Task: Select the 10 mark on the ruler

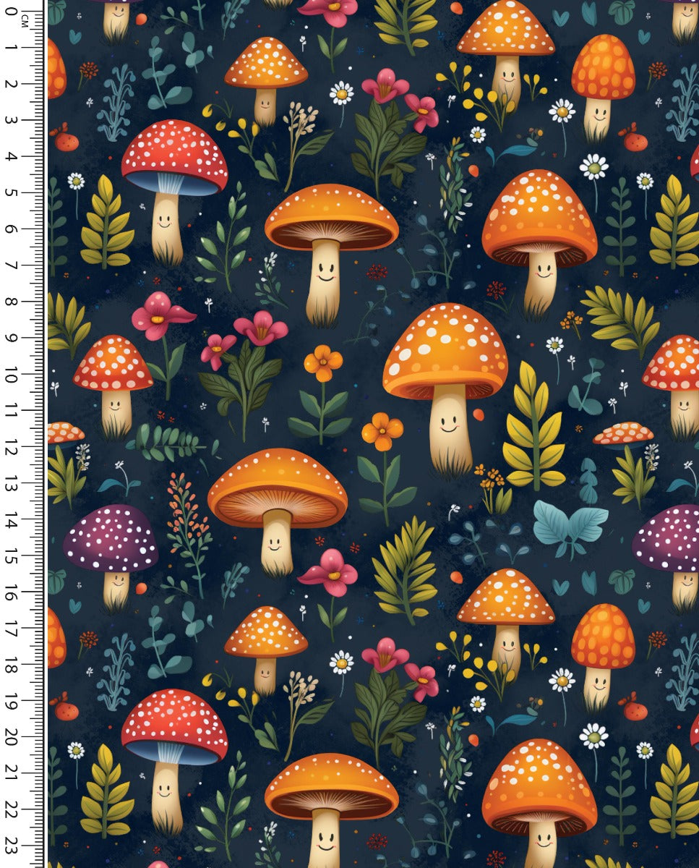Action: [x=11, y=374]
